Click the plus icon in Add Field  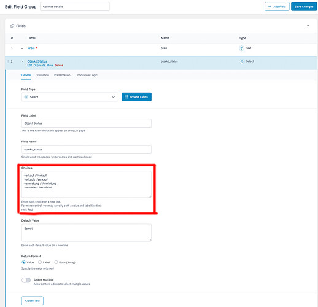pos(270,7)
